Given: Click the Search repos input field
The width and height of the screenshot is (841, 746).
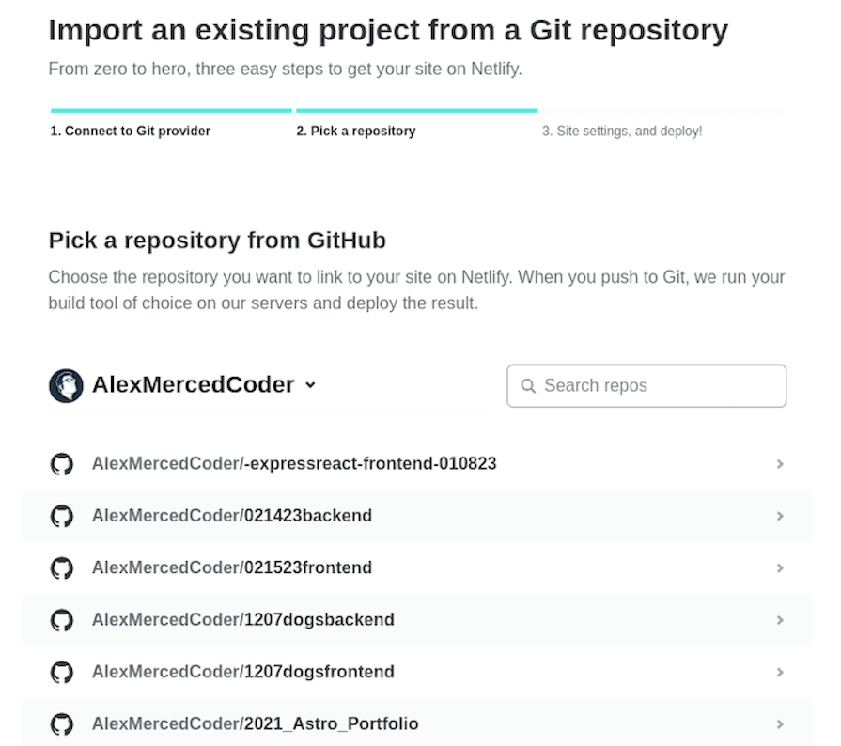Looking at the screenshot, I should coord(658,386).
